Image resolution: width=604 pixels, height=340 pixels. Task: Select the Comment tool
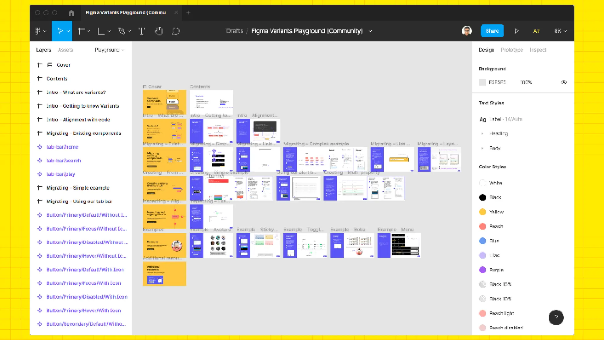coord(176,31)
